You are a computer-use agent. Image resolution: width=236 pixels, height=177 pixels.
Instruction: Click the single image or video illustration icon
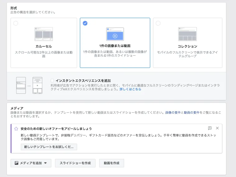pyautogui.click(x=115, y=34)
